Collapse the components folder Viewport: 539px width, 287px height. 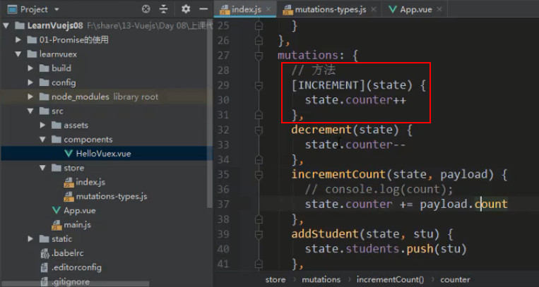tap(42, 140)
